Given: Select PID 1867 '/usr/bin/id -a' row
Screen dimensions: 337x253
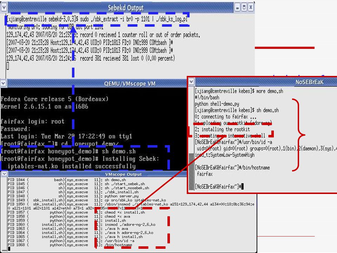Looking at the screenshot, I should pos(71,241).
